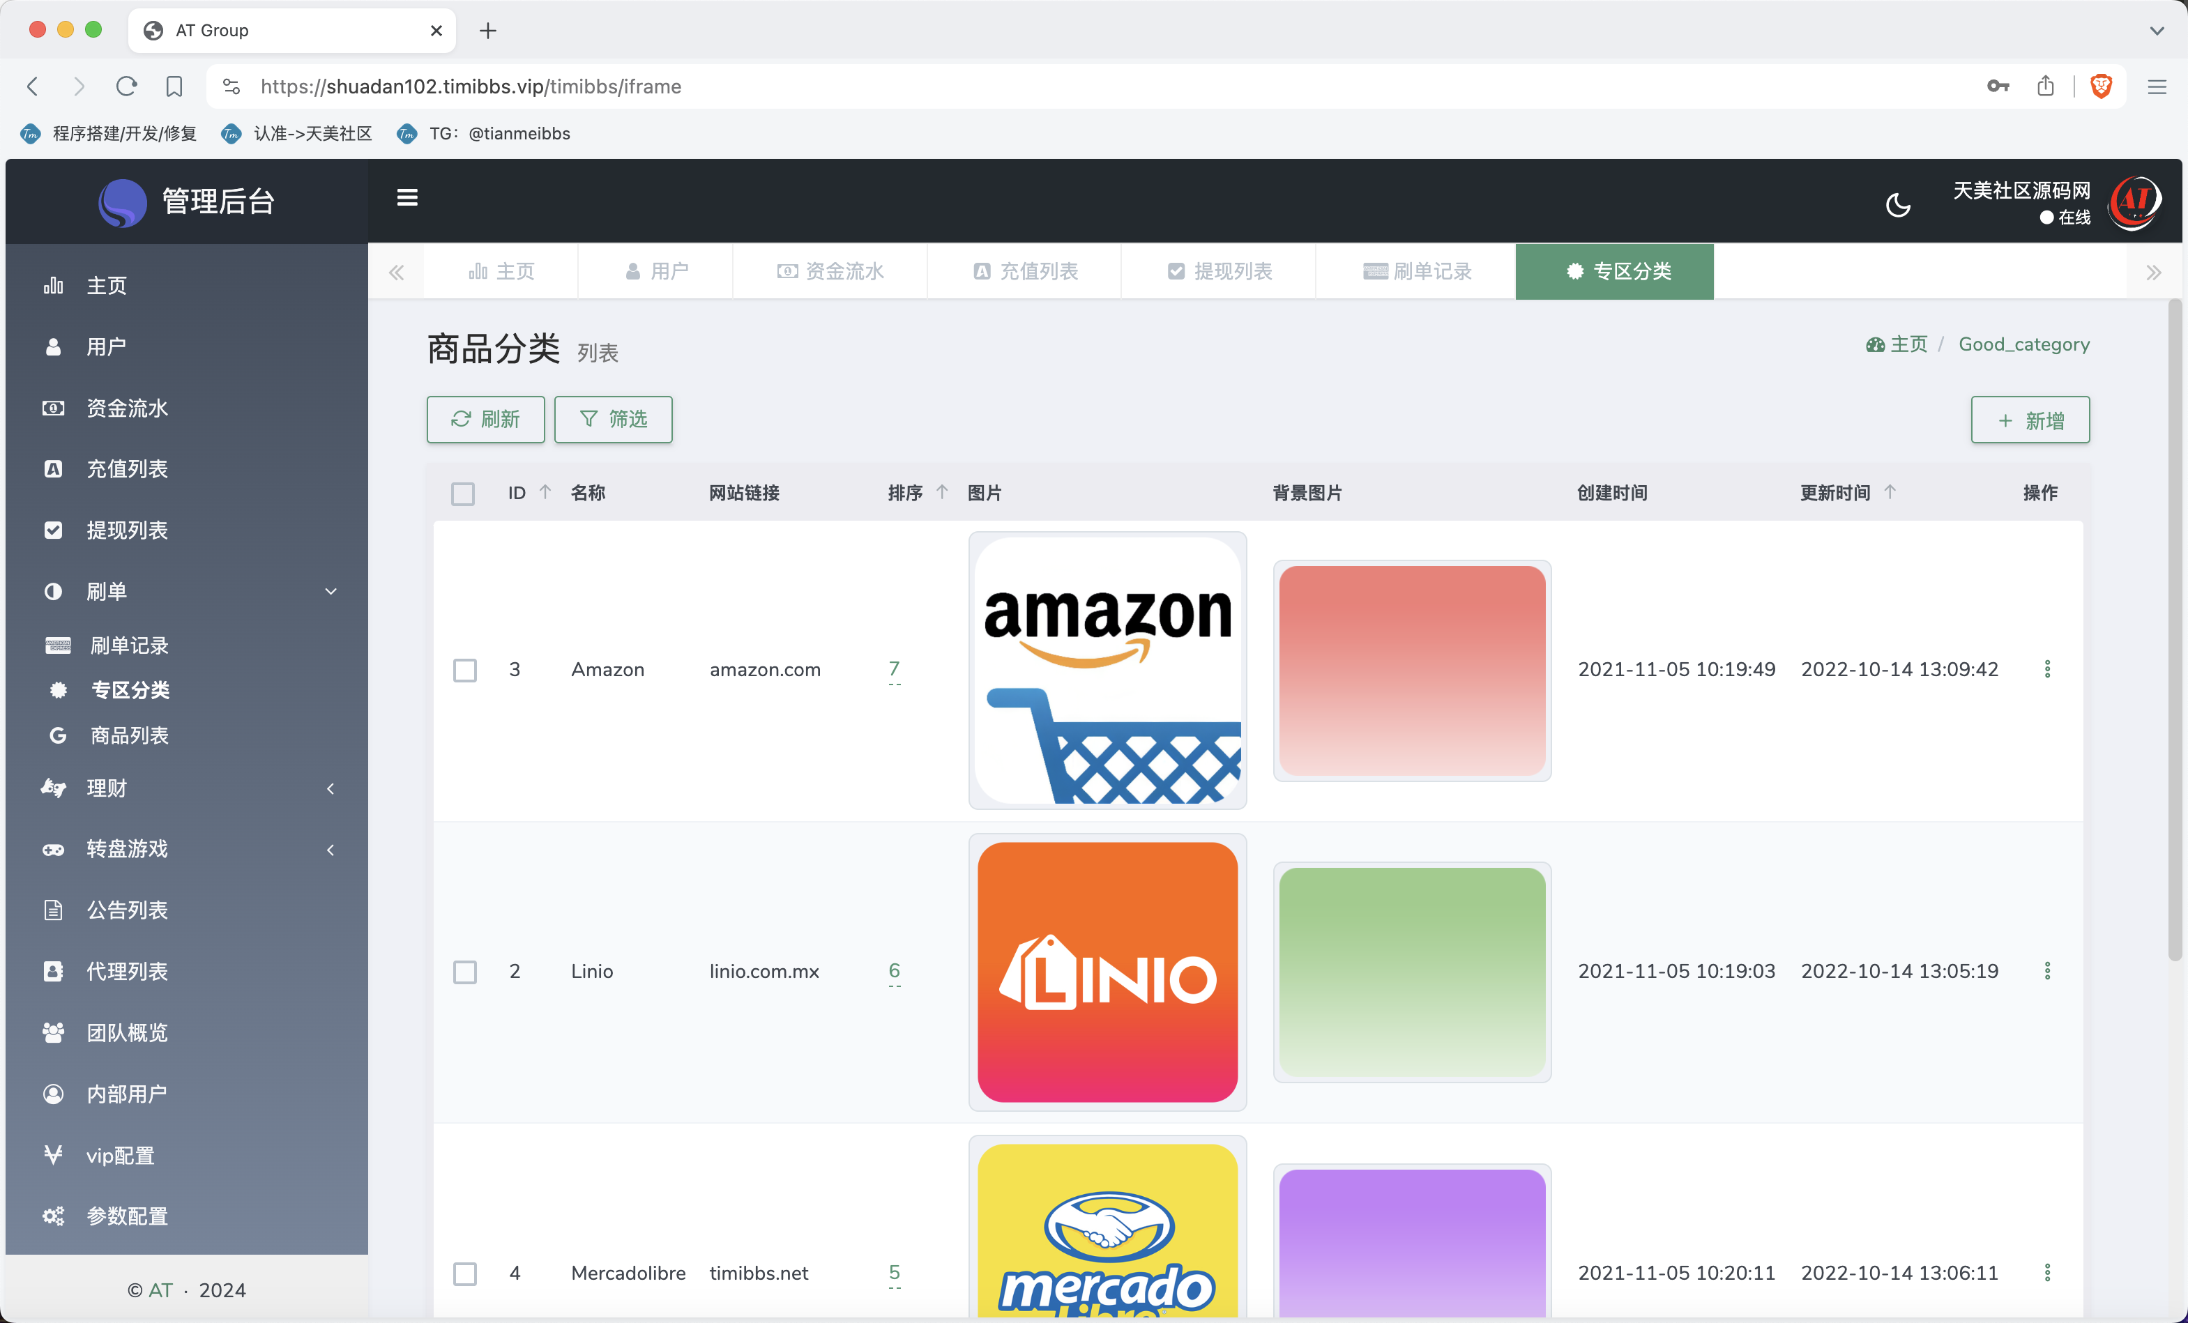Open Linio green background image
Screen dimensions: 2188x1323
[1412, 972]
